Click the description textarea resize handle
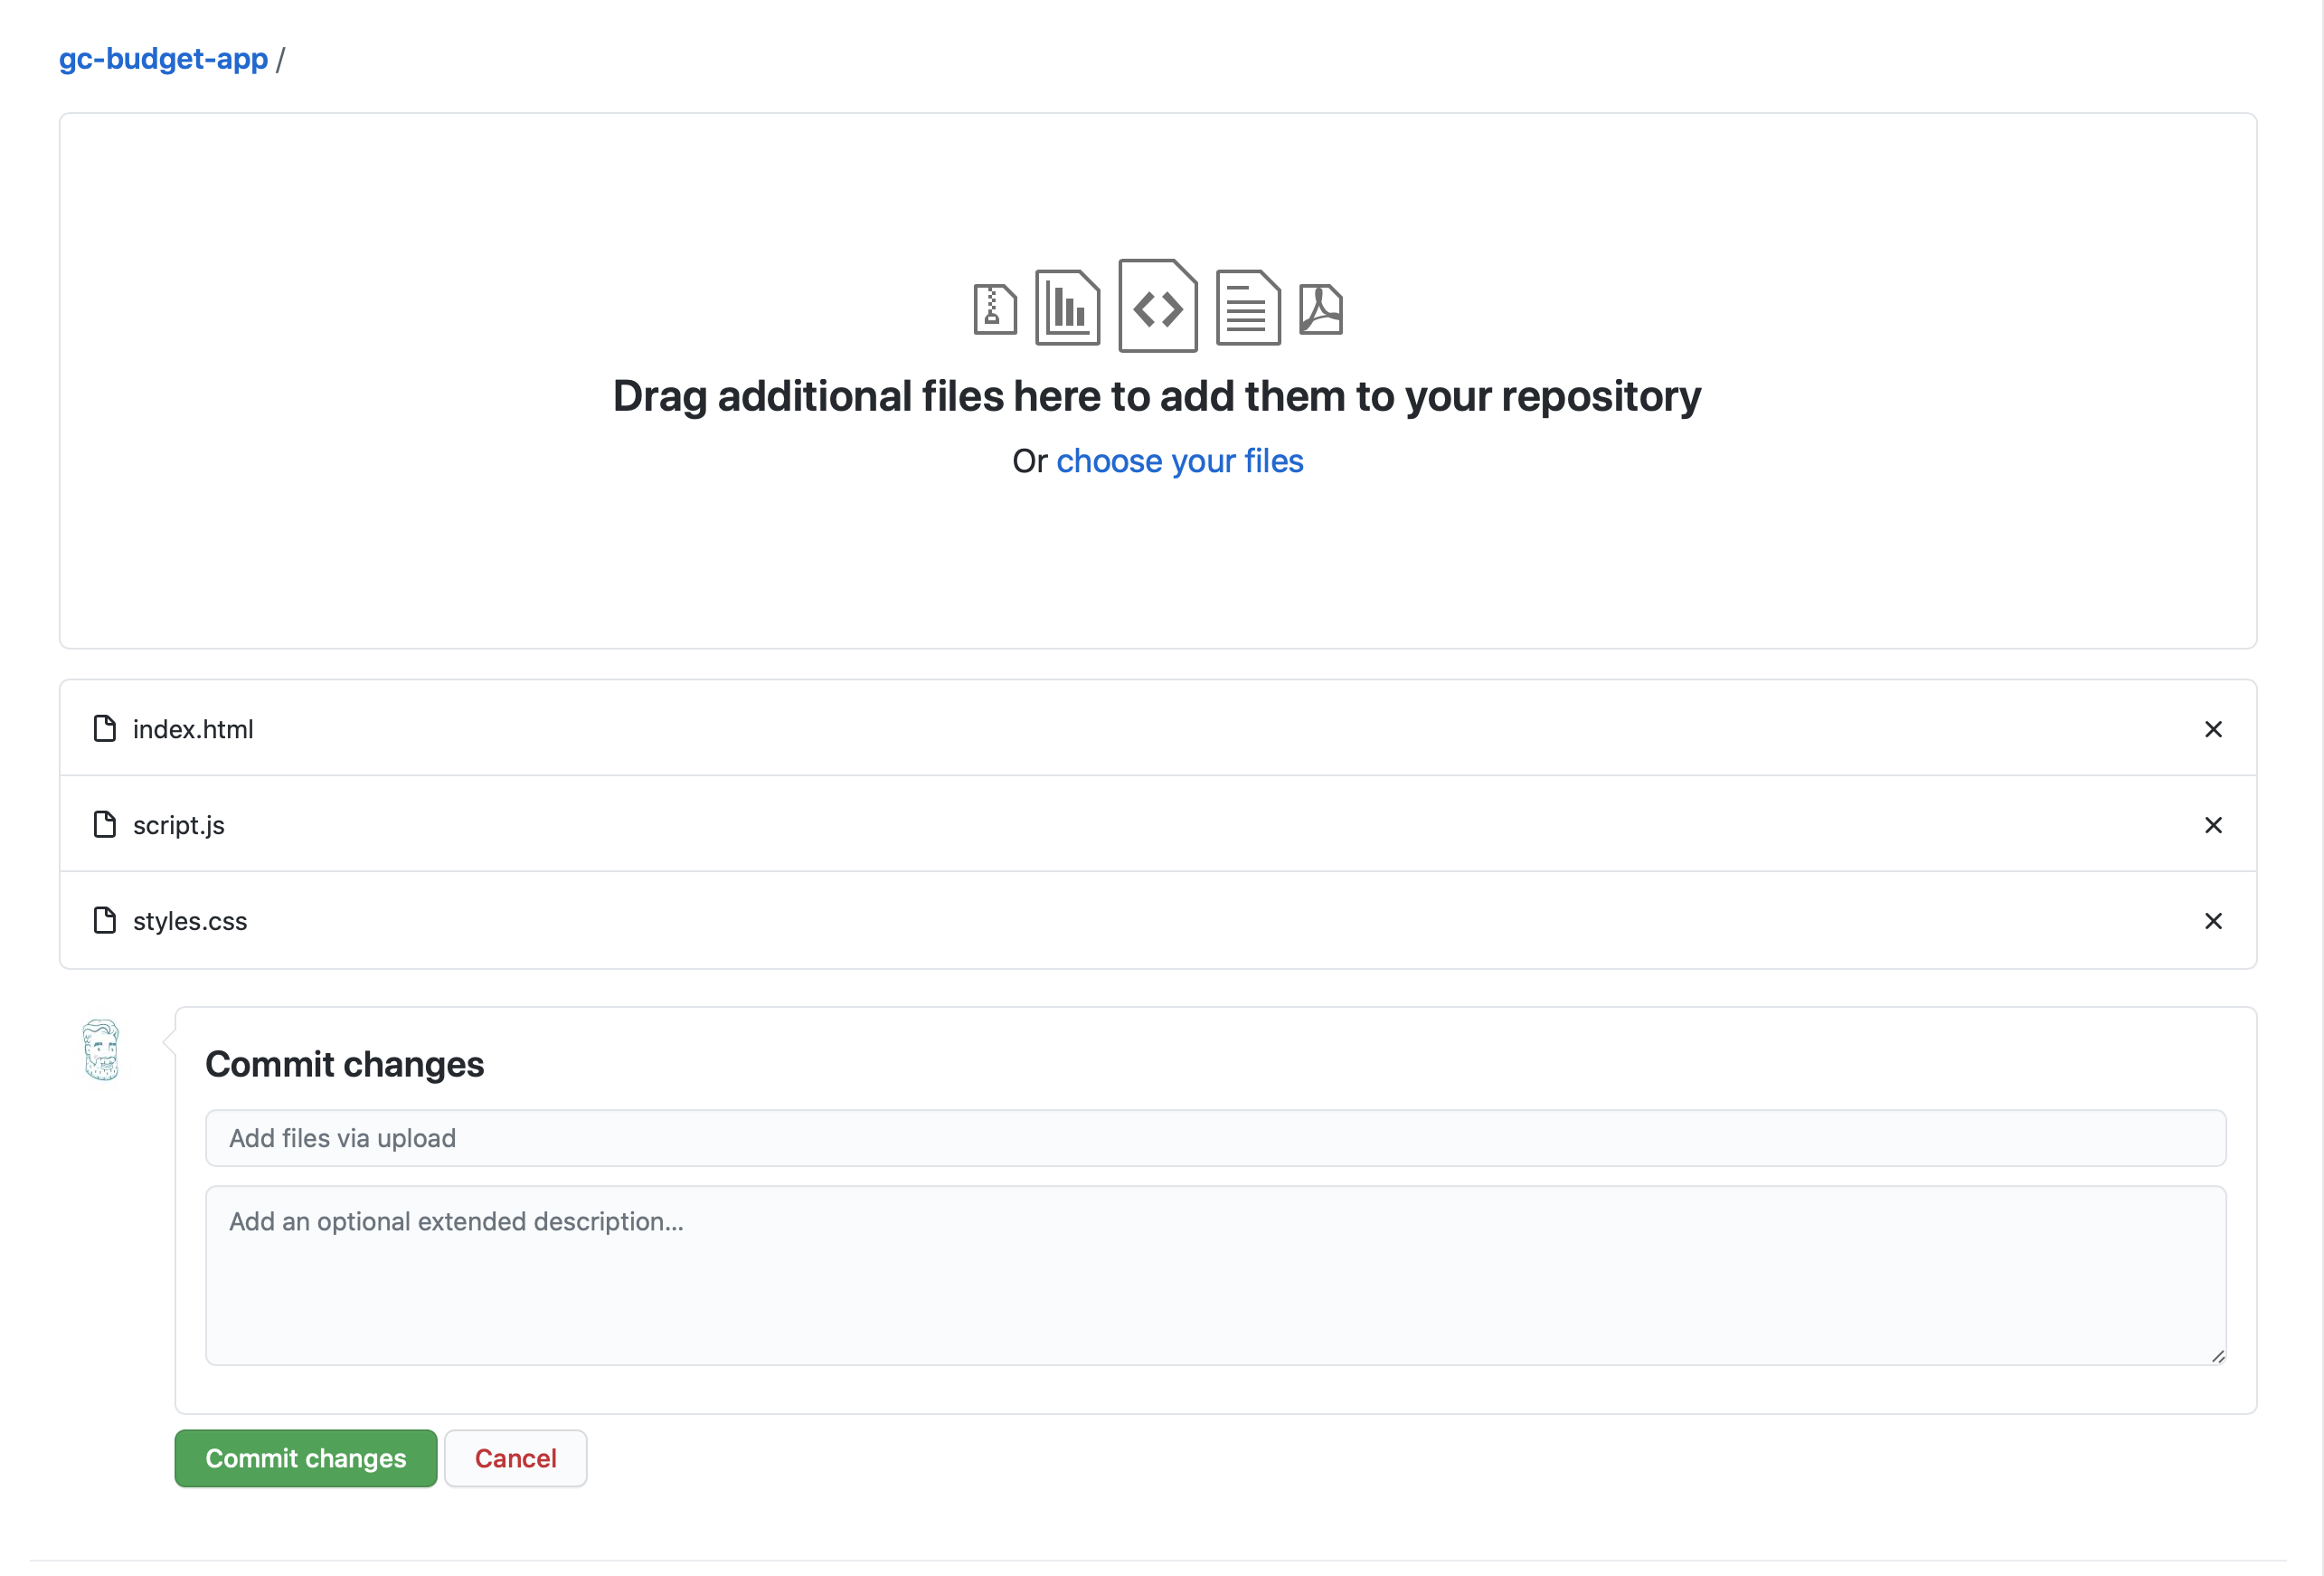This screenshot has height=1576, width=2324. point(2217,1357)
